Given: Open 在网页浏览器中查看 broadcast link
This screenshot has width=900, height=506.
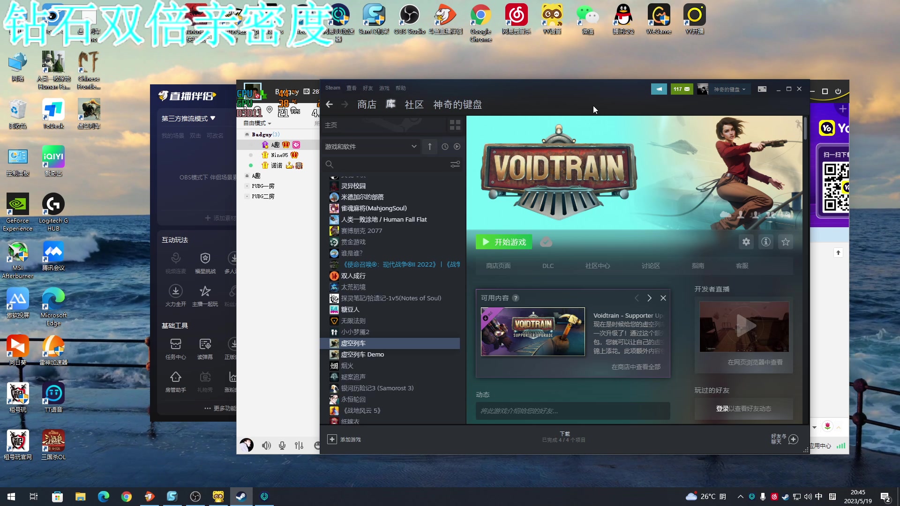Looking at the screenshot, I should (755, 362).
